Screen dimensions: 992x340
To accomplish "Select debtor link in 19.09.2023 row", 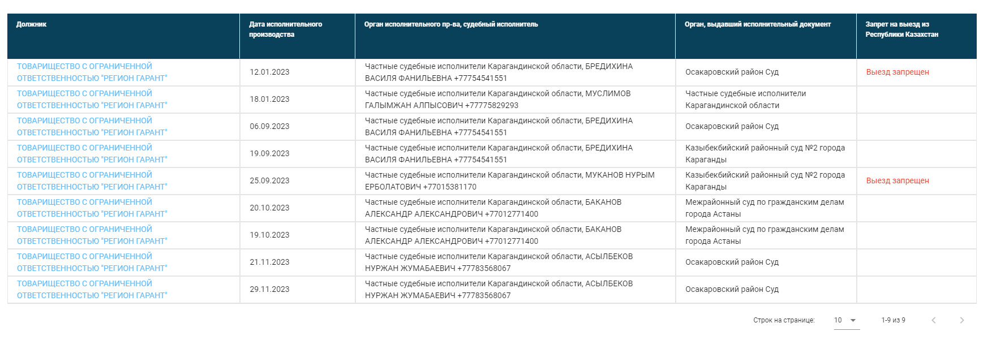I will 92,154.
